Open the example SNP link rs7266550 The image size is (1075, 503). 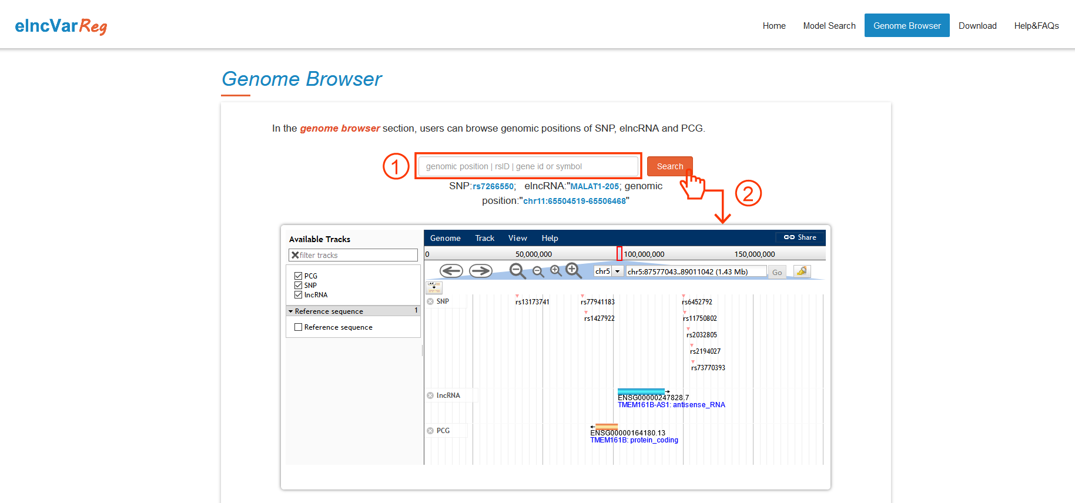pyautogui.click(x=493, y=186)
